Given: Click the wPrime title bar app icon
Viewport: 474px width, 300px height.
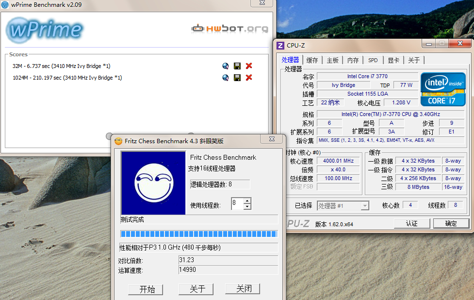Looking at the screenshot, I should (5, 5).
